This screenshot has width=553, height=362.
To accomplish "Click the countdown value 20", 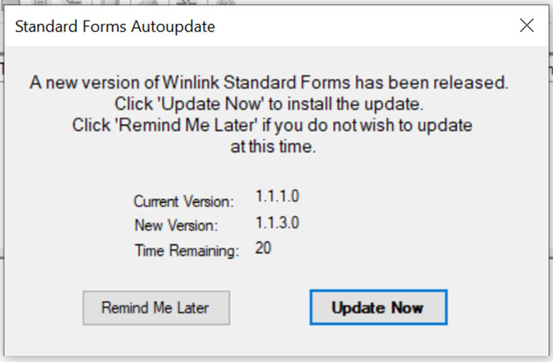I will [263, 248].
